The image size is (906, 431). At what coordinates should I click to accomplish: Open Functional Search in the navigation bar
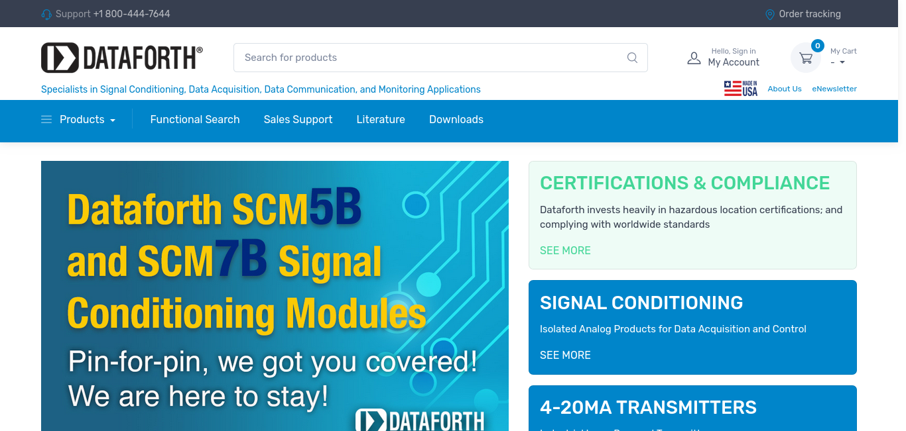click(x=195, y=119)
